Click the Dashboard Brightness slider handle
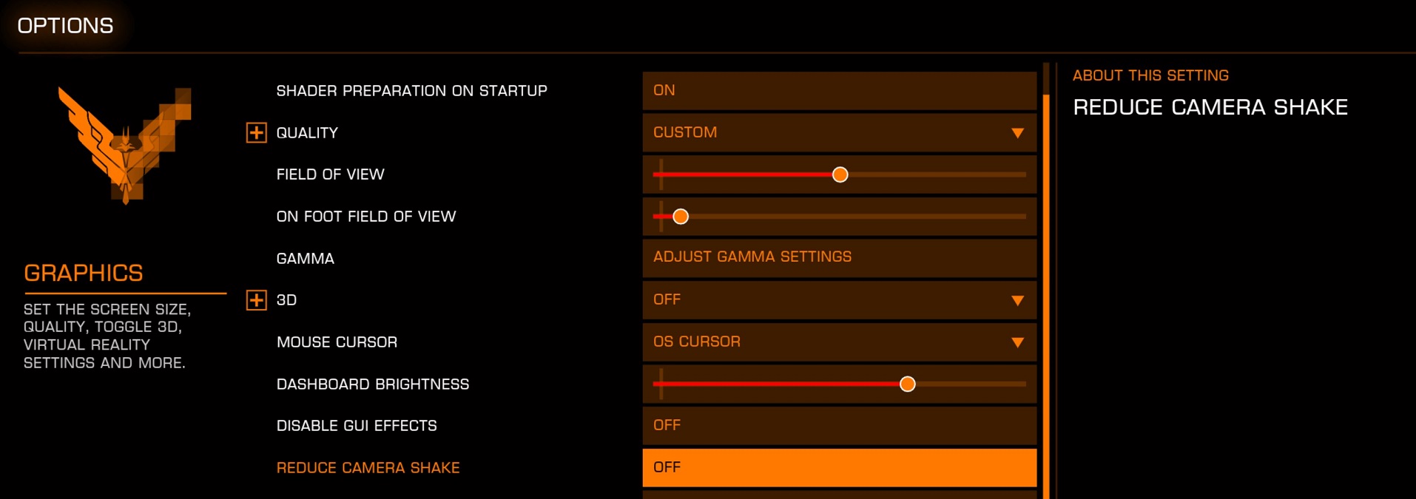1416x499 pixels. pos(907,384)
